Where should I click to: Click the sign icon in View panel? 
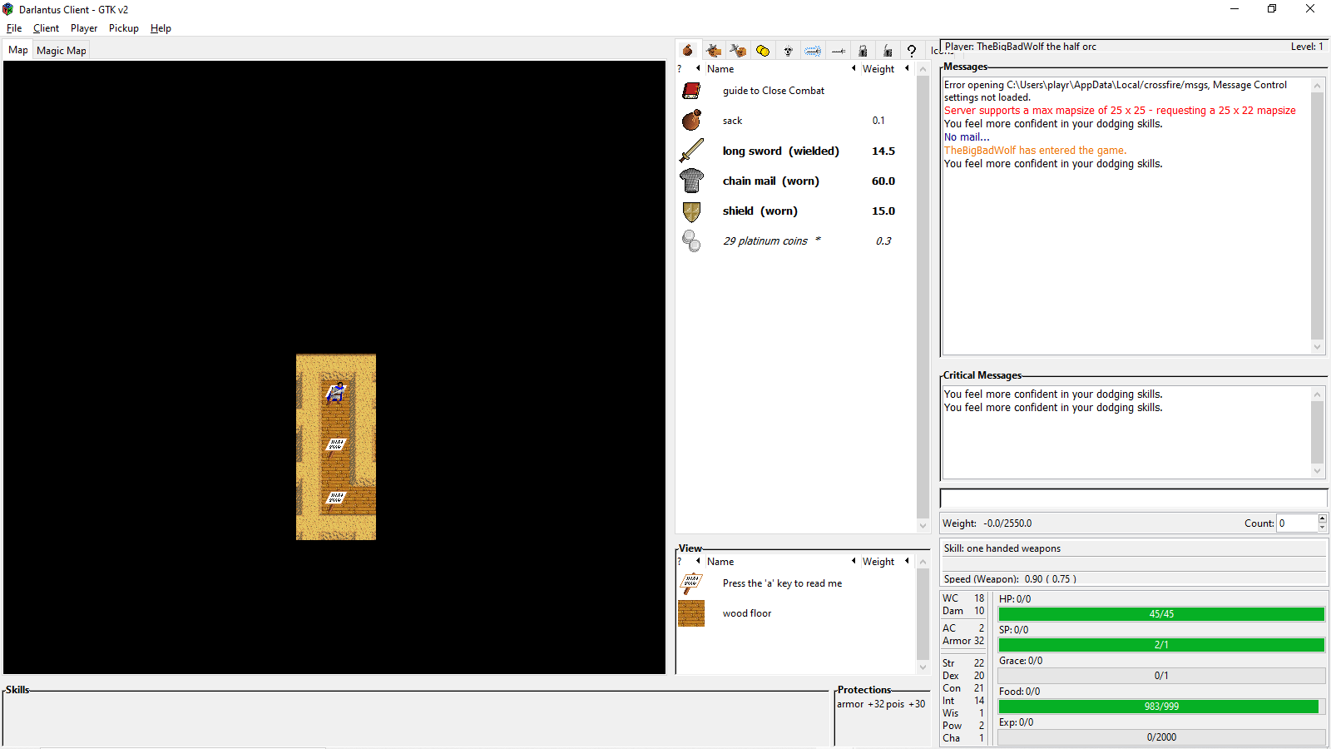(691, 583)
